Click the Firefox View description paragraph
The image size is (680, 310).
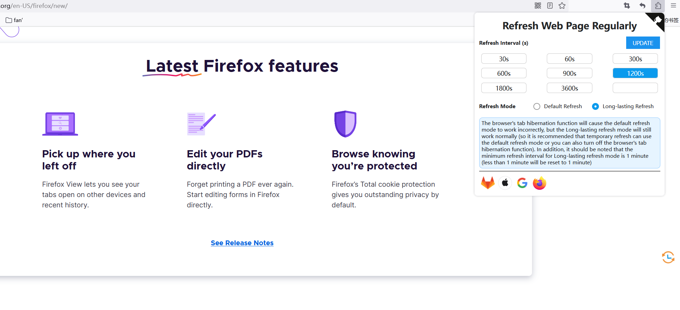93,195
